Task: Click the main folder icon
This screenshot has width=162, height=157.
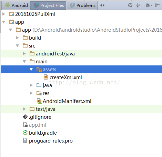Action: tap(32, 61)
